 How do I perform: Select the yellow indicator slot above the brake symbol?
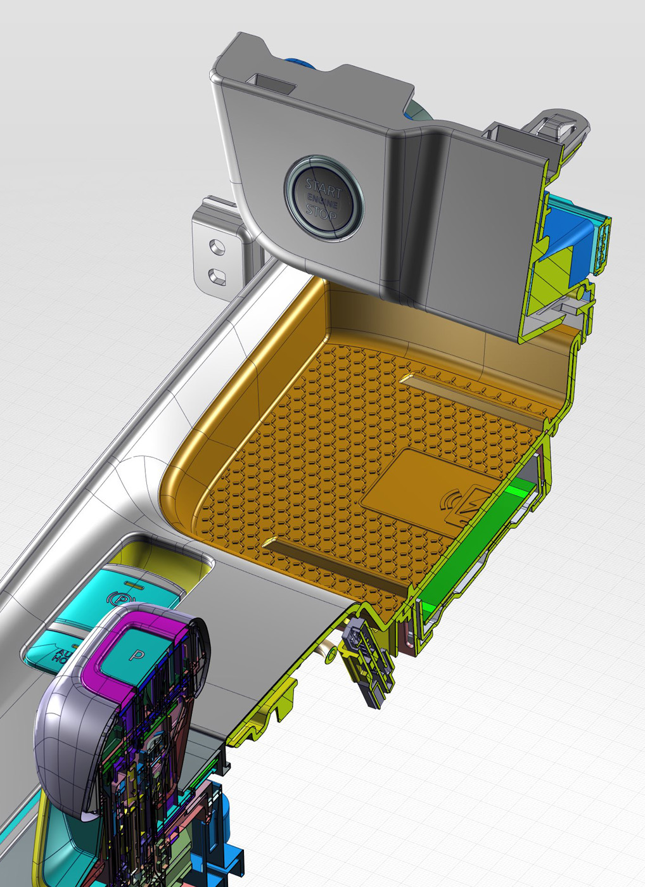(x=134, y=584)
